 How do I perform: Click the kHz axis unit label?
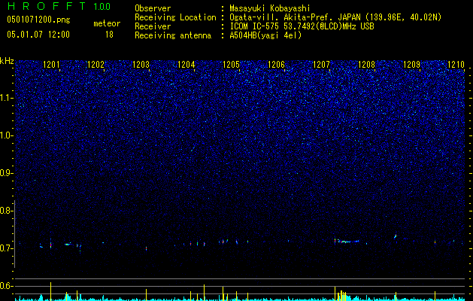point(7,61)
